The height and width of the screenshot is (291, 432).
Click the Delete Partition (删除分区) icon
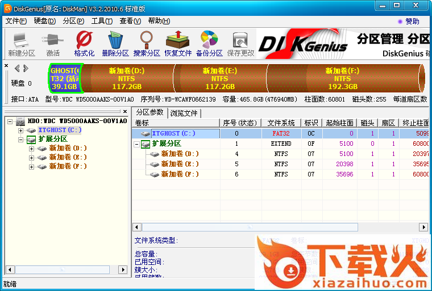115,44
